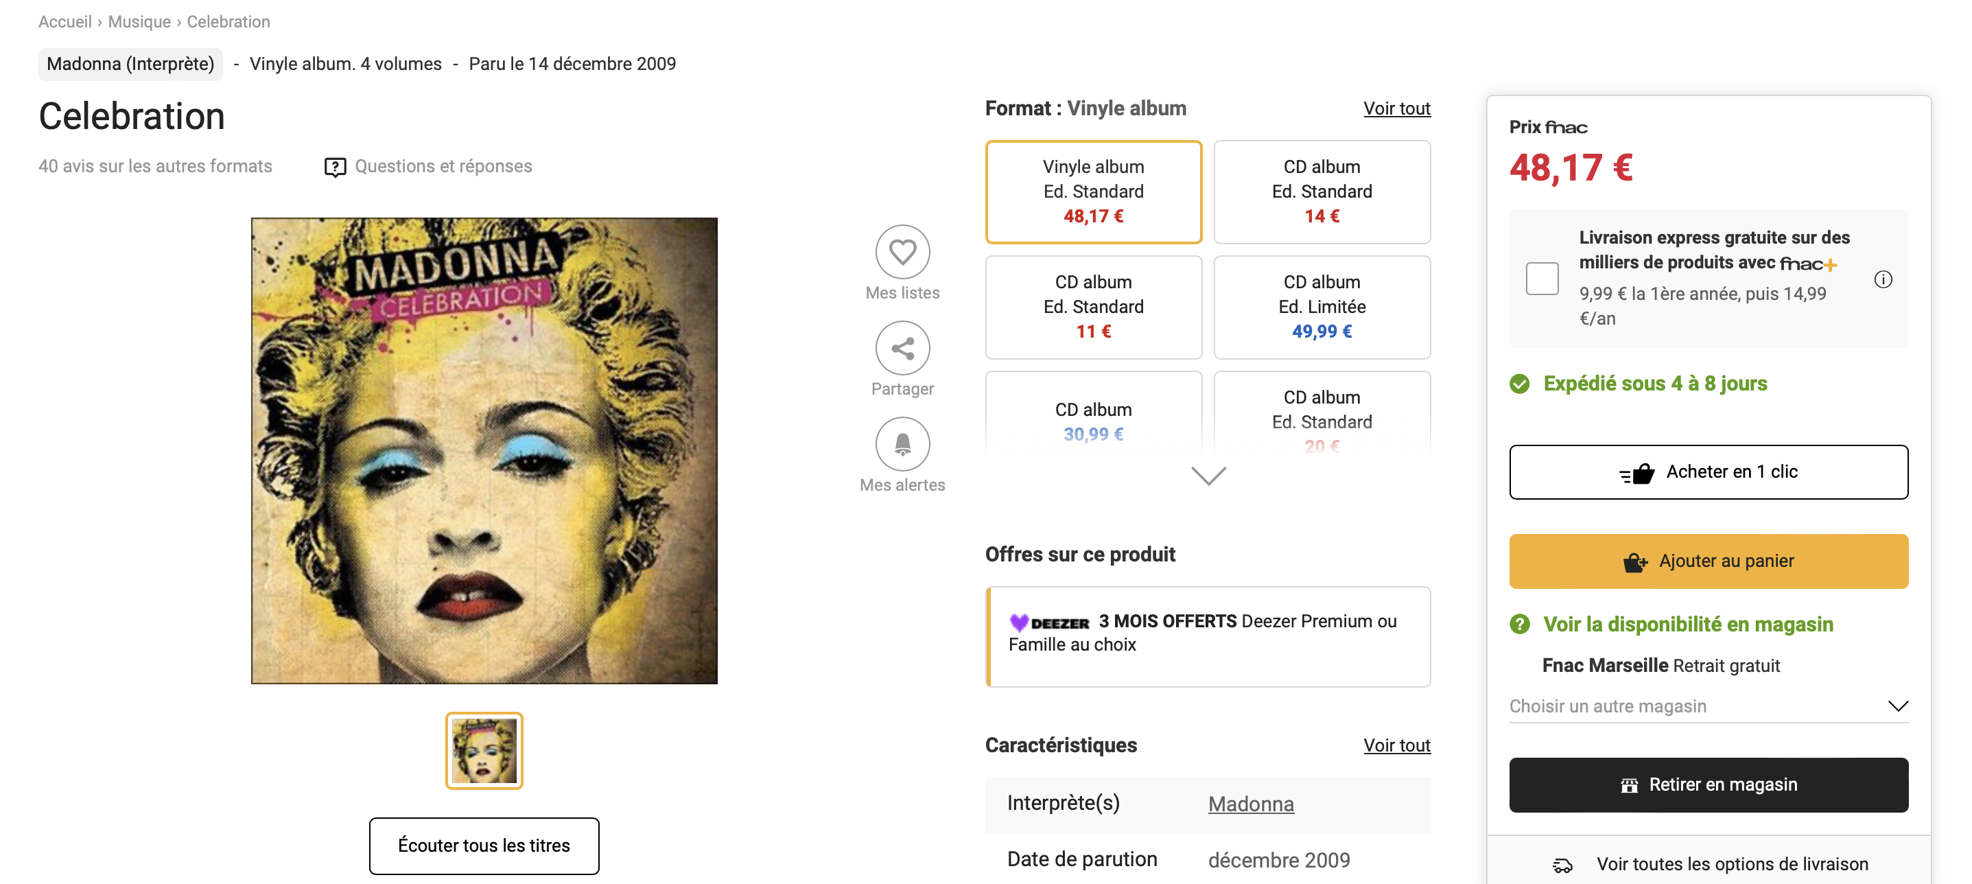The image size is (1972, 884).
Task: Click the Partager share icon
Action: (902, 349)
